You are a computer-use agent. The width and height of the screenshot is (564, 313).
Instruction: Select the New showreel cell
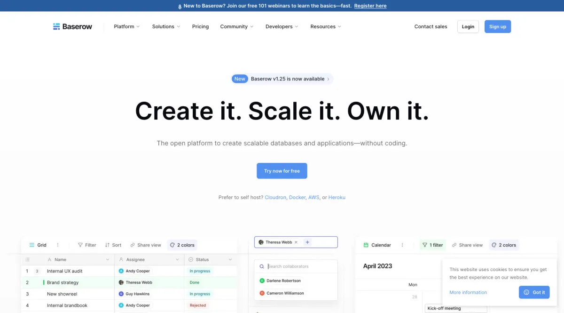coord(62,294)
